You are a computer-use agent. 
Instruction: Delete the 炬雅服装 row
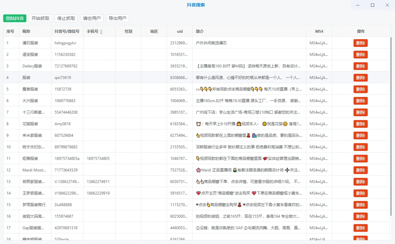click(x=361, y=159)
